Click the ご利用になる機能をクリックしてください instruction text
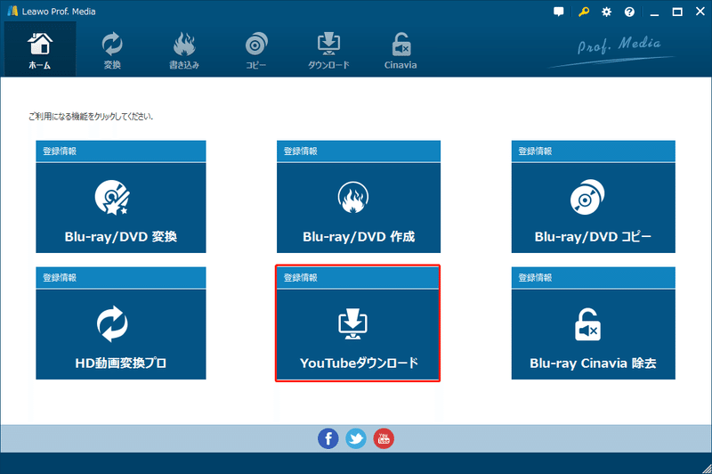 click(x=91, y=117)
